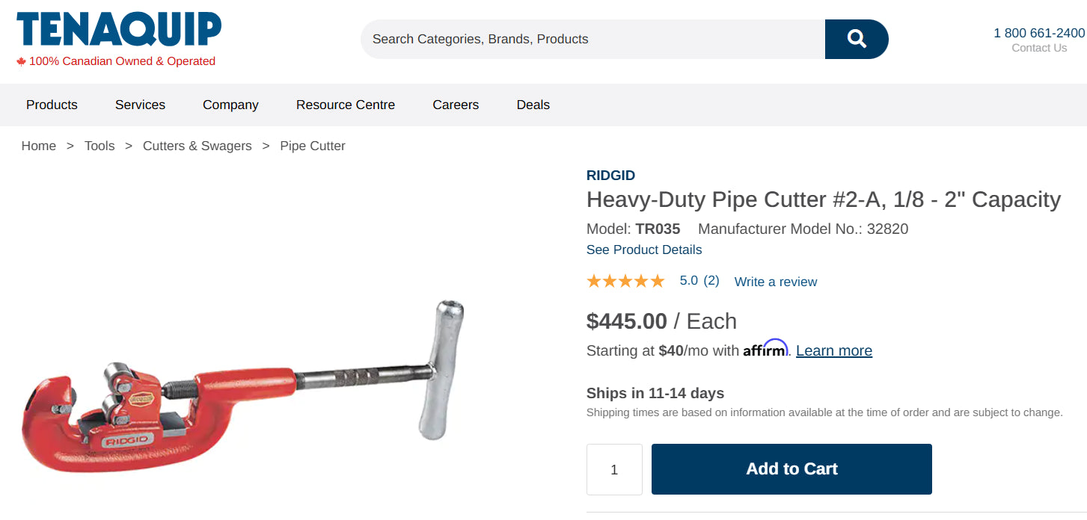Click the Tenaquip logo

click(x=119, y=31)
